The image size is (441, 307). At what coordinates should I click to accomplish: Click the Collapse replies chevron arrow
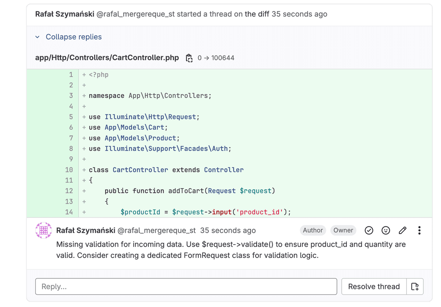[37, 37]
